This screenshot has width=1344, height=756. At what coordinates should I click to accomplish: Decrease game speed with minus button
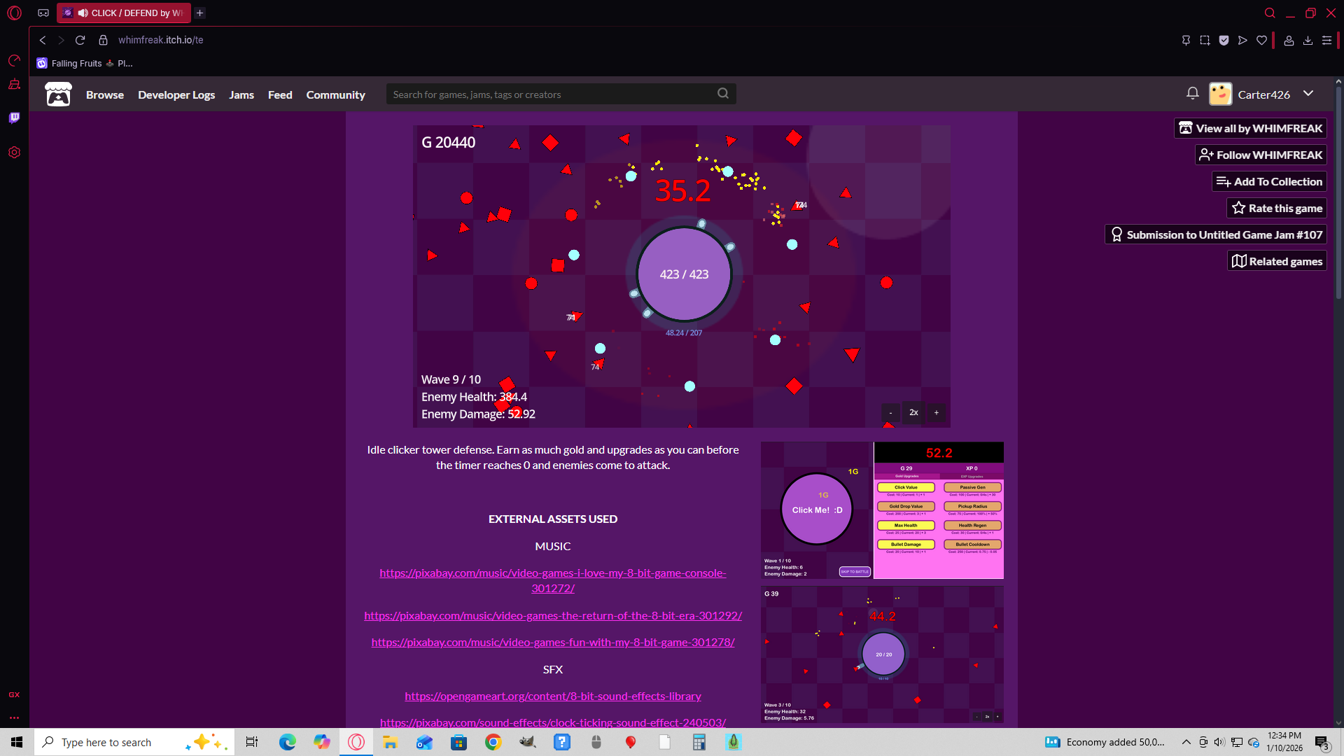tap(890, 412)
